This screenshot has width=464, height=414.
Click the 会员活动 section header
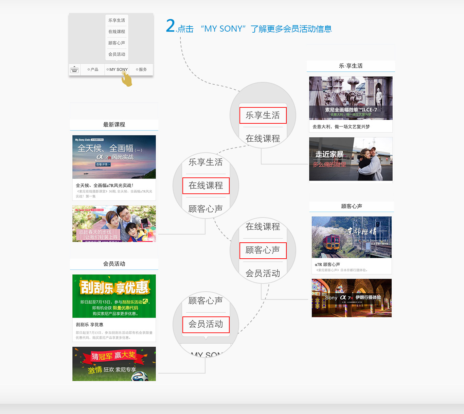pos(114,264)
